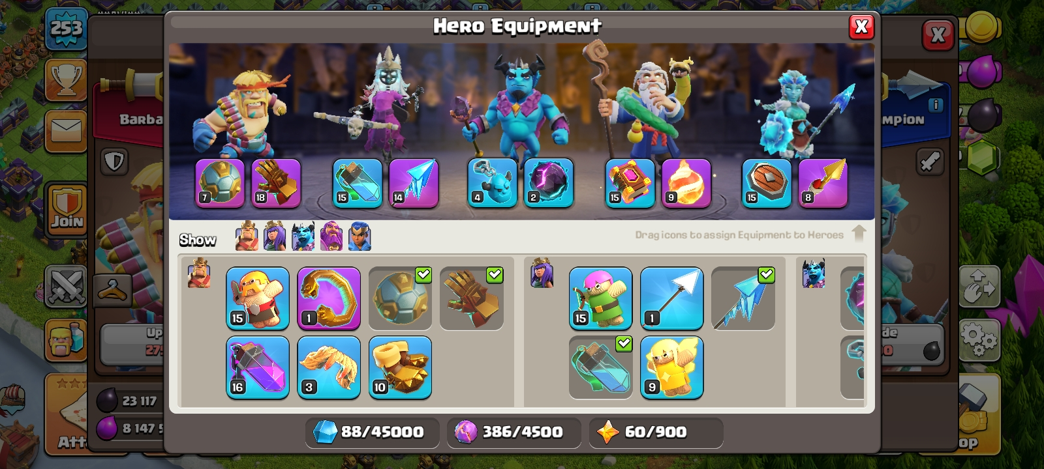Select the Barbarian Puppet equipment level 15
The width and height of the screenshot is (1044, 469).
[258, 298]
